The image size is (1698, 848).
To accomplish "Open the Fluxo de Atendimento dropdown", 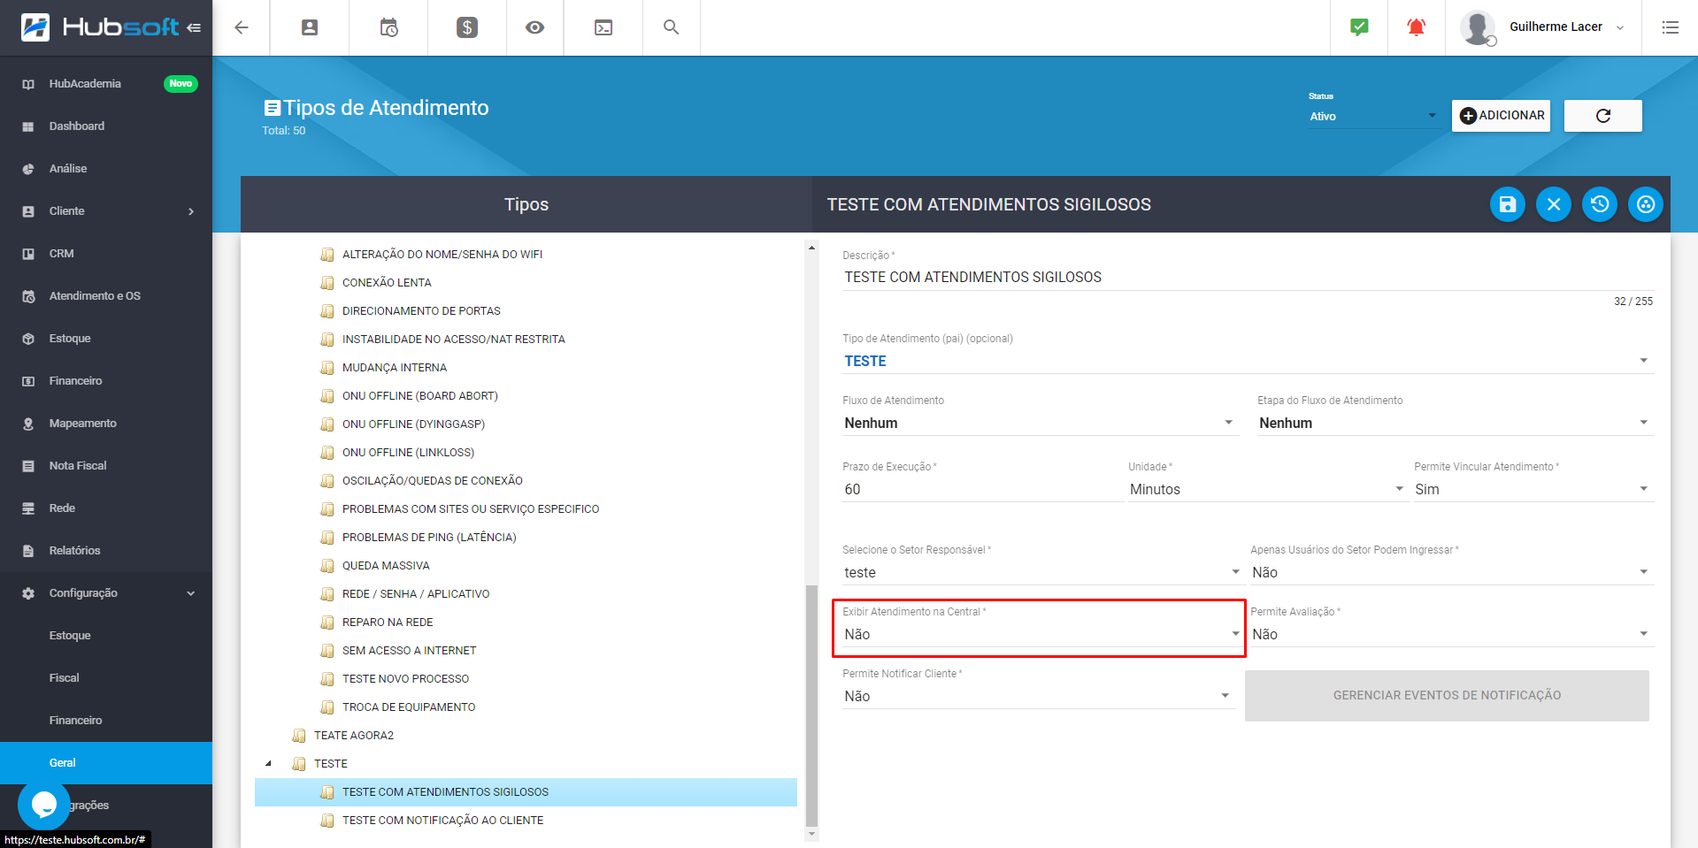I will [1040, 423].
